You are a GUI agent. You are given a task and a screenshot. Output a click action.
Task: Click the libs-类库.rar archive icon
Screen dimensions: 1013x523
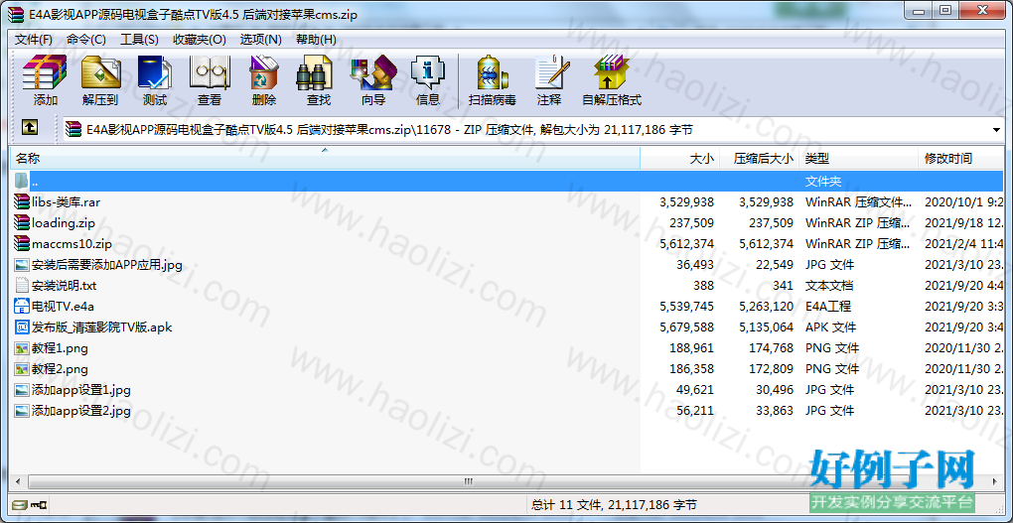tap(22, 202)
